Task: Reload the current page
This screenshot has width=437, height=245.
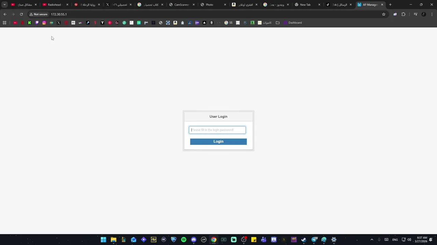Action: [21, 14]
